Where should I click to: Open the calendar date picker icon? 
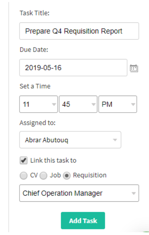[134, 68]
